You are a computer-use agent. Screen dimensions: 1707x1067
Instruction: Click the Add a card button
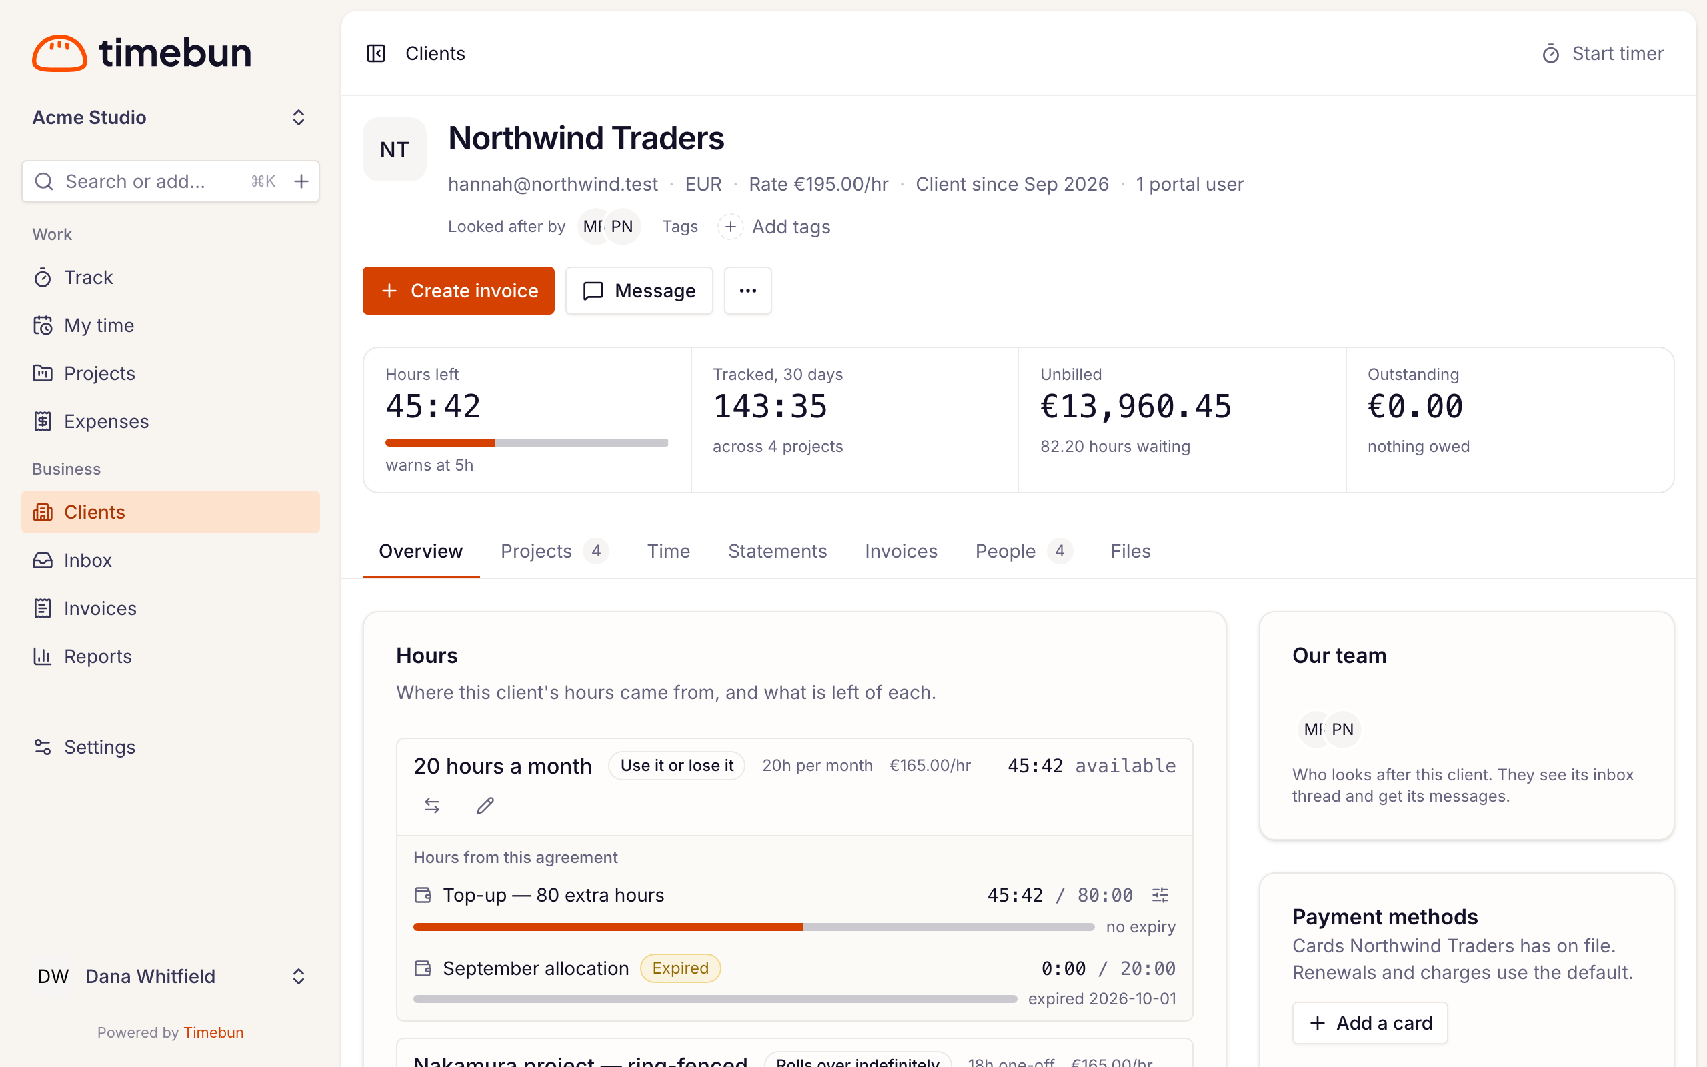(x=1370, y=1022)
